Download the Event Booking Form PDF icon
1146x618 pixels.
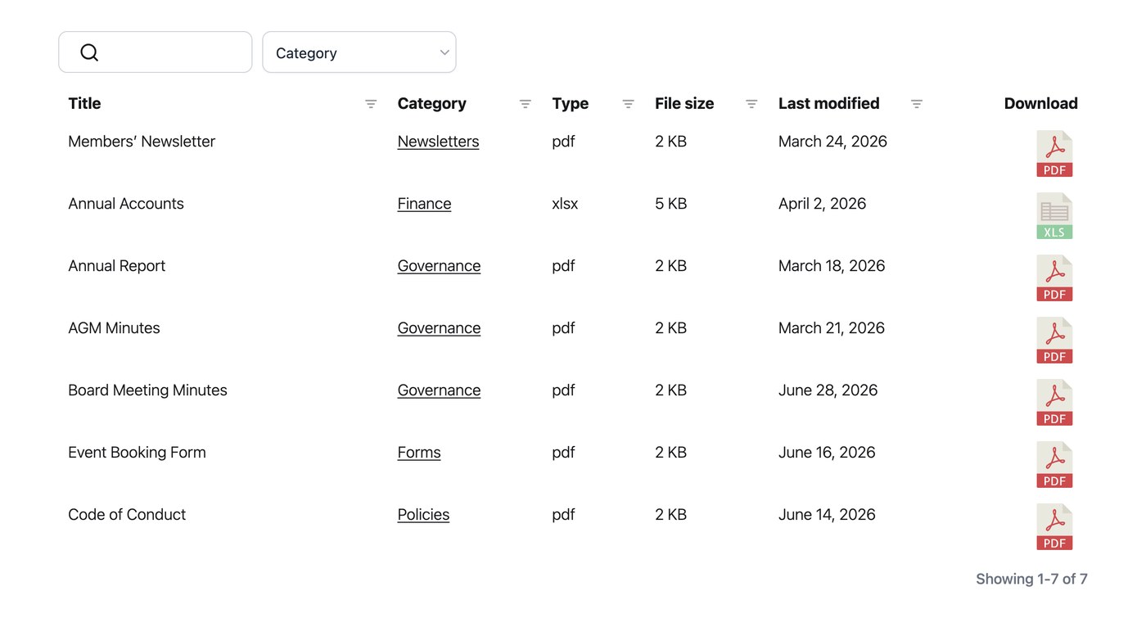(1054, 465)
